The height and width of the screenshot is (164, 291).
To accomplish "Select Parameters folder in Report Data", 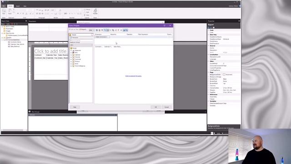I will tap(9, 29).
